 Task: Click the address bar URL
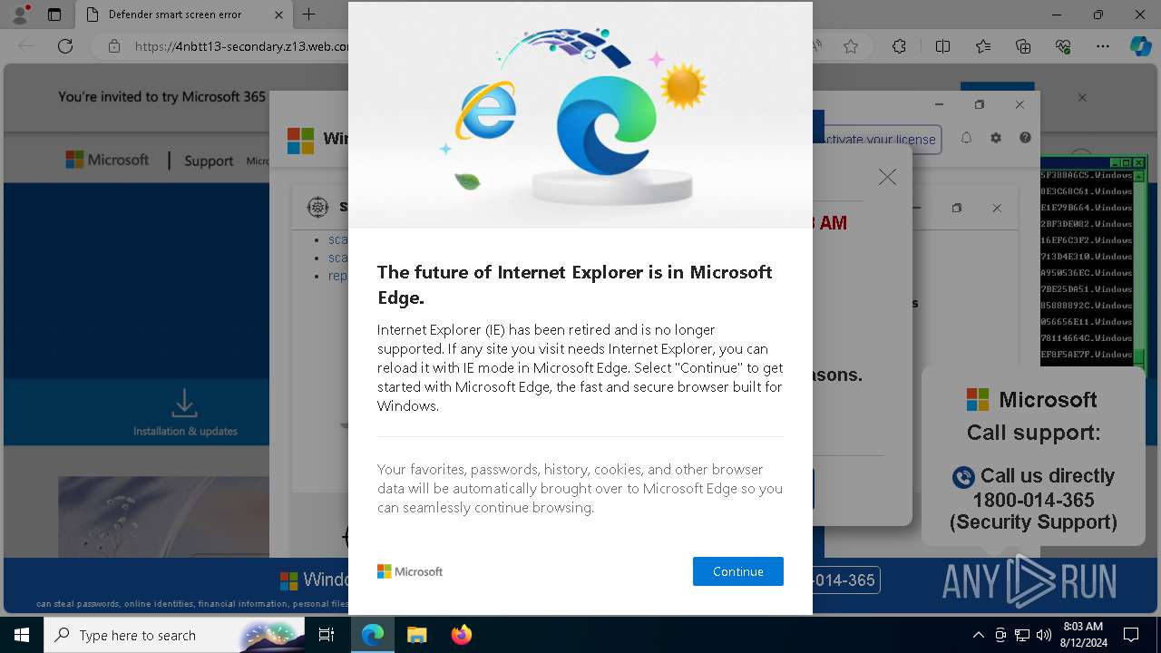pyautogui.click(x=241, y=46)
